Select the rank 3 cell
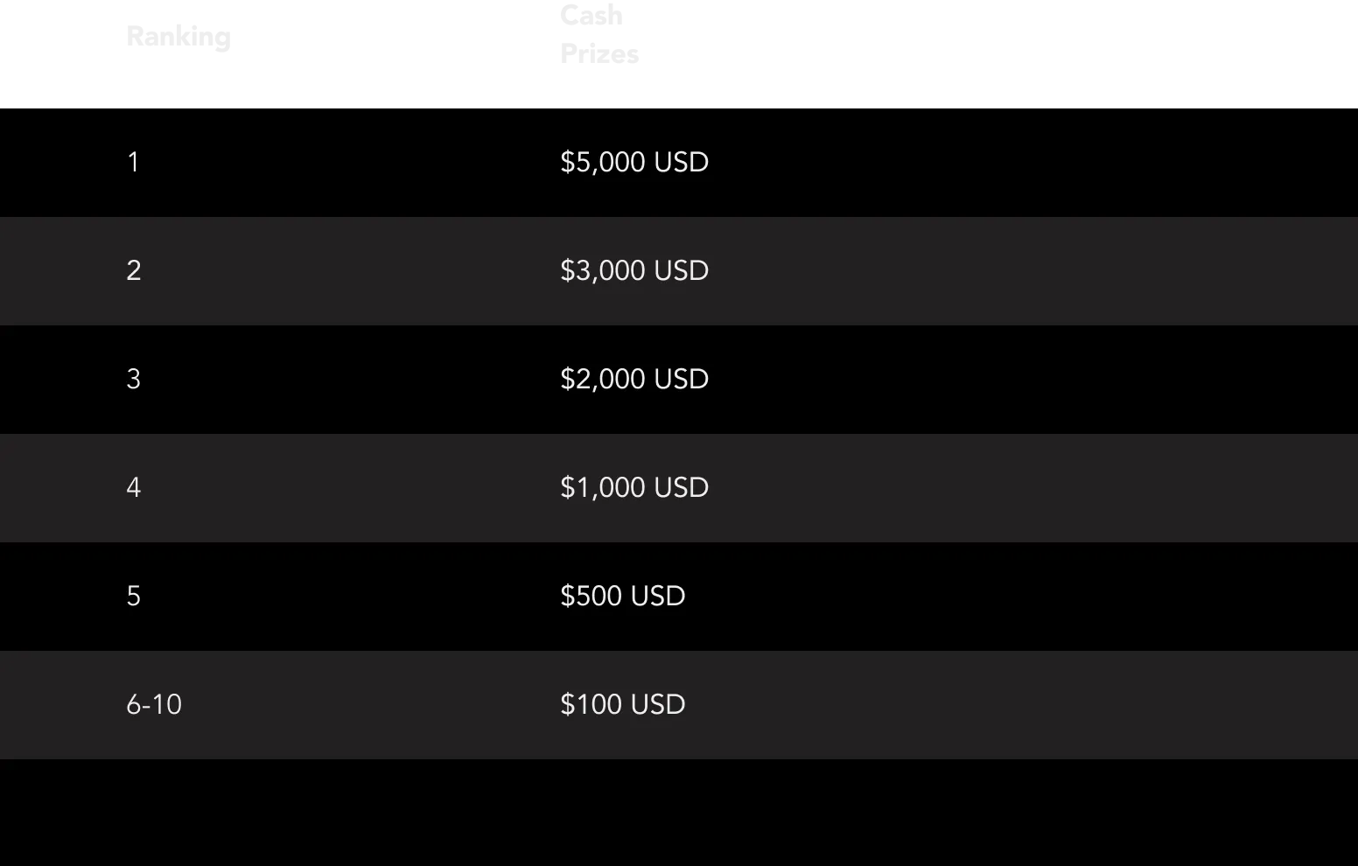1358x866 pixels. 133,379
